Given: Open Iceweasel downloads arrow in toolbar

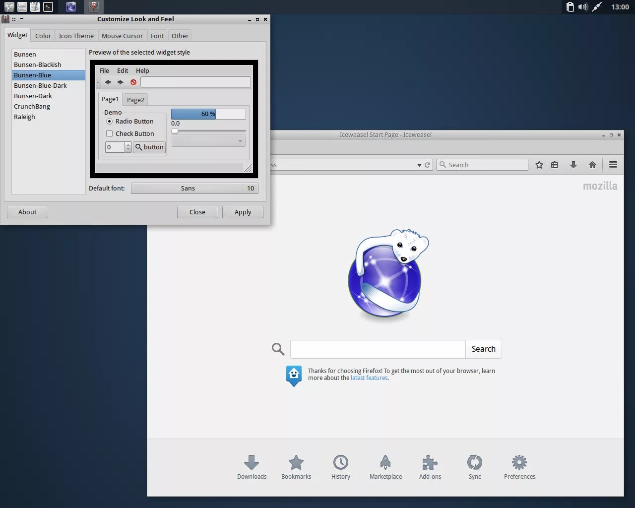Looking at the screenshot, I should click(573, 165).
